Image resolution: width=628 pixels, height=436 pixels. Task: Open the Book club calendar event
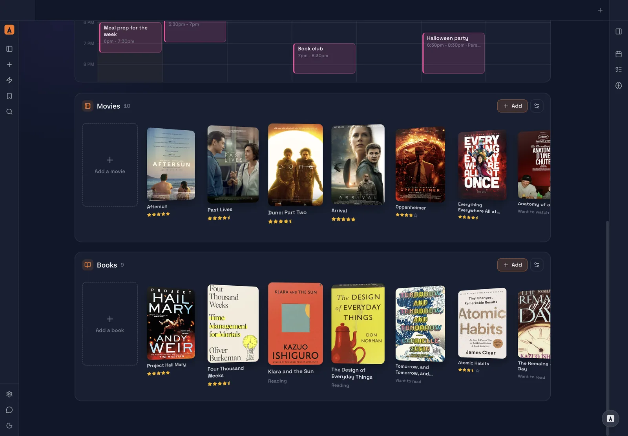(x=324, y=58)
